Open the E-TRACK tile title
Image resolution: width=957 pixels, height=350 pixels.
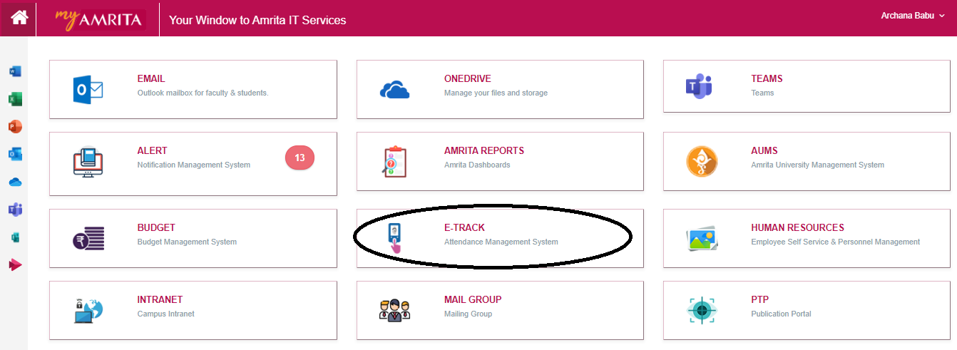pos(464,227)
